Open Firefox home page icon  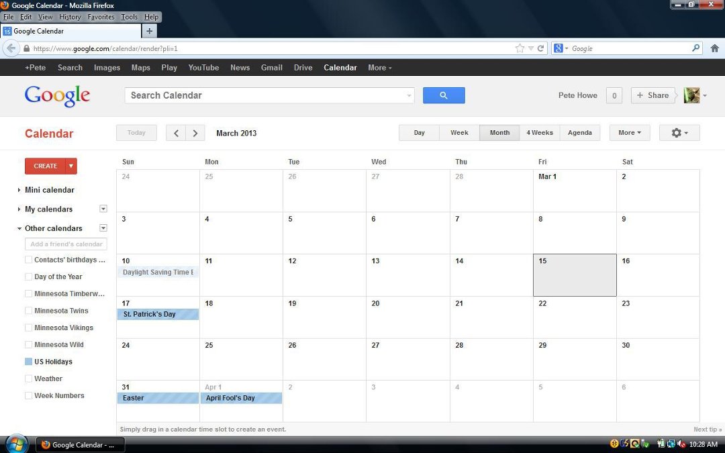pos(714,48)
